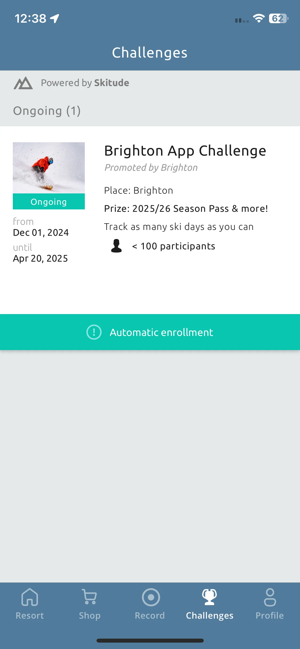Switch to the Resort tab label

(30, 615)
